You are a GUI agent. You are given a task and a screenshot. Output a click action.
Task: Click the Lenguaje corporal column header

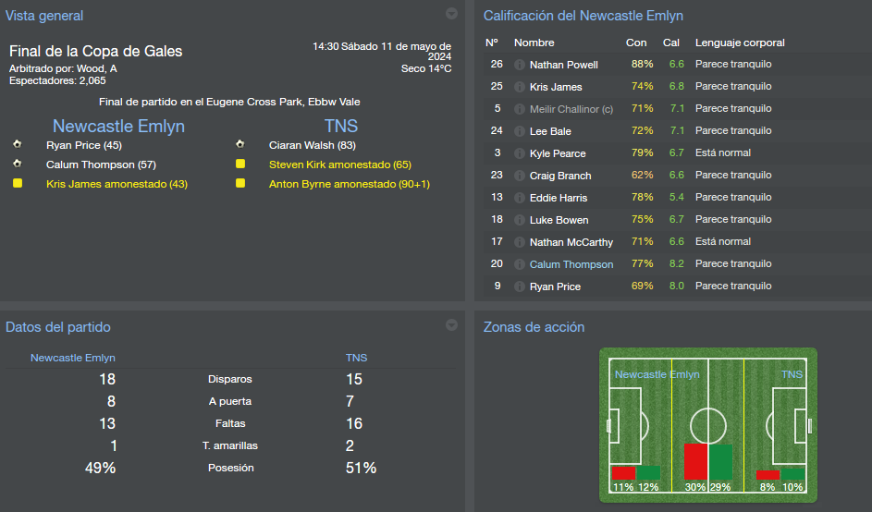pyautogui.click(x=740, y=43)
